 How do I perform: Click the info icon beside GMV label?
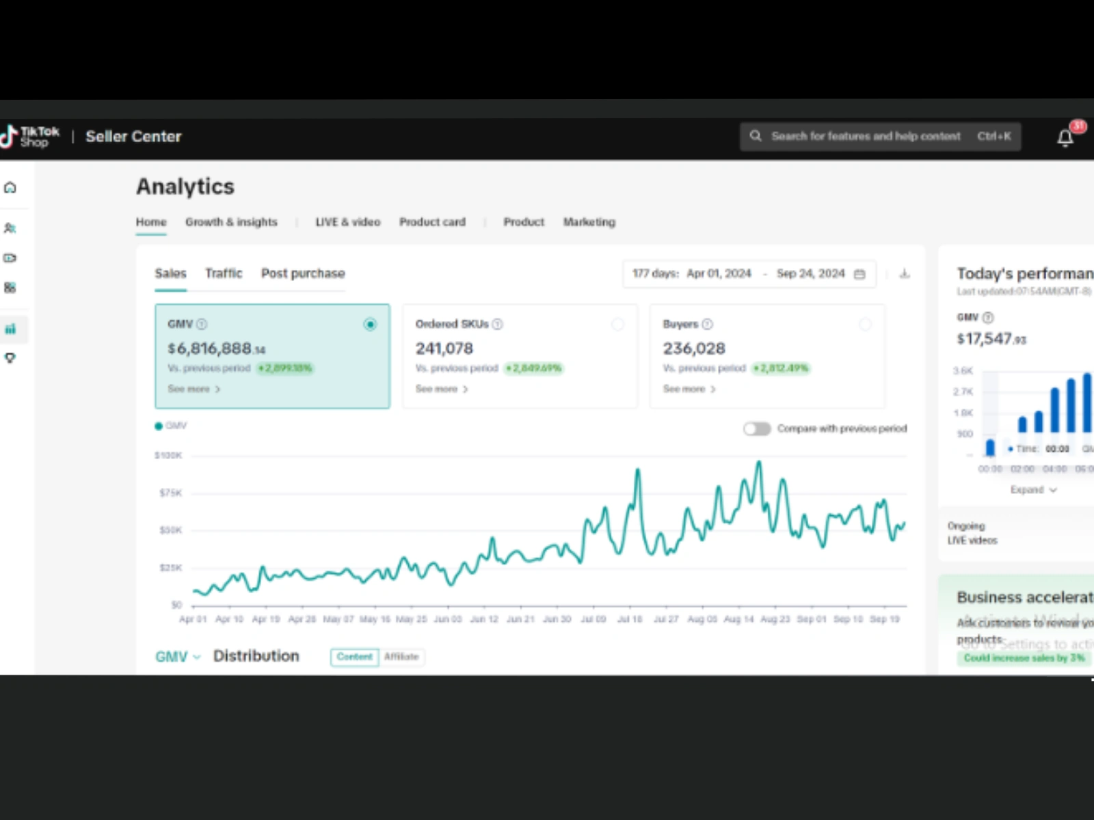point(202,324)
